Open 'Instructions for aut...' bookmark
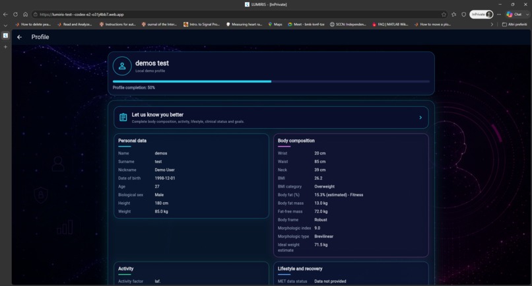 point(117,24)
